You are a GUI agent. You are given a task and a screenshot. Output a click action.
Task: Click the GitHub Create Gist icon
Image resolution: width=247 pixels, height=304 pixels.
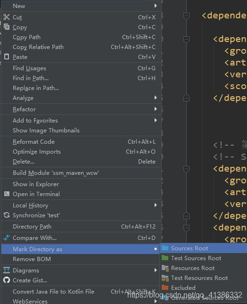(7, 280)
